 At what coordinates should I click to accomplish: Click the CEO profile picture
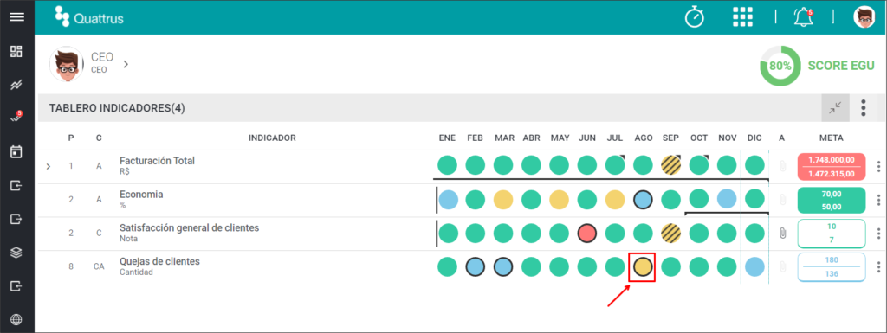tap(66, 64)
